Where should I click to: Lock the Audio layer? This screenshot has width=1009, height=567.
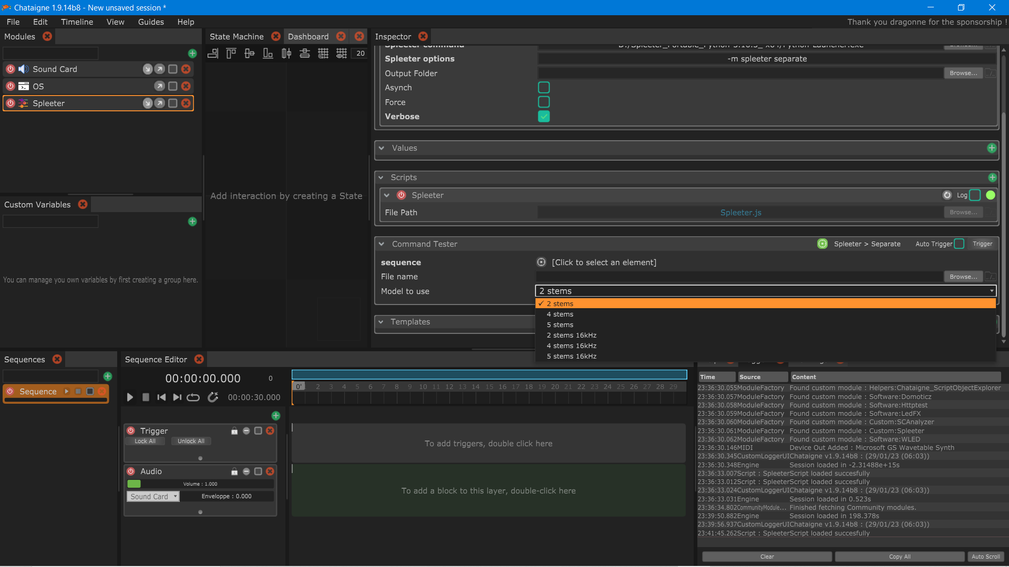point(234,471)
